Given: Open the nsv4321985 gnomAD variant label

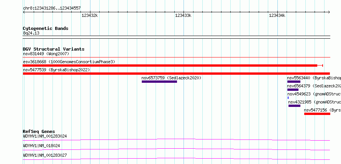Looking at the screenshot, I should click(315, 102).
